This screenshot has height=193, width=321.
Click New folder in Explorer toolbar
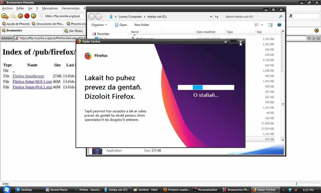point(142,25)
